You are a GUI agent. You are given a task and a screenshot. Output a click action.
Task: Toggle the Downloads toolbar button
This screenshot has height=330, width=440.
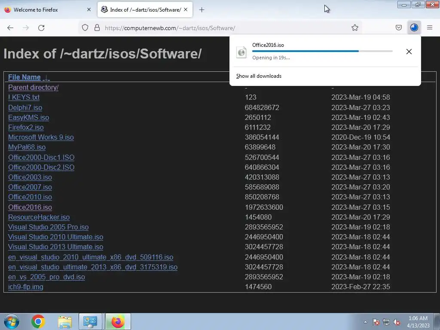tap(414, 28)
